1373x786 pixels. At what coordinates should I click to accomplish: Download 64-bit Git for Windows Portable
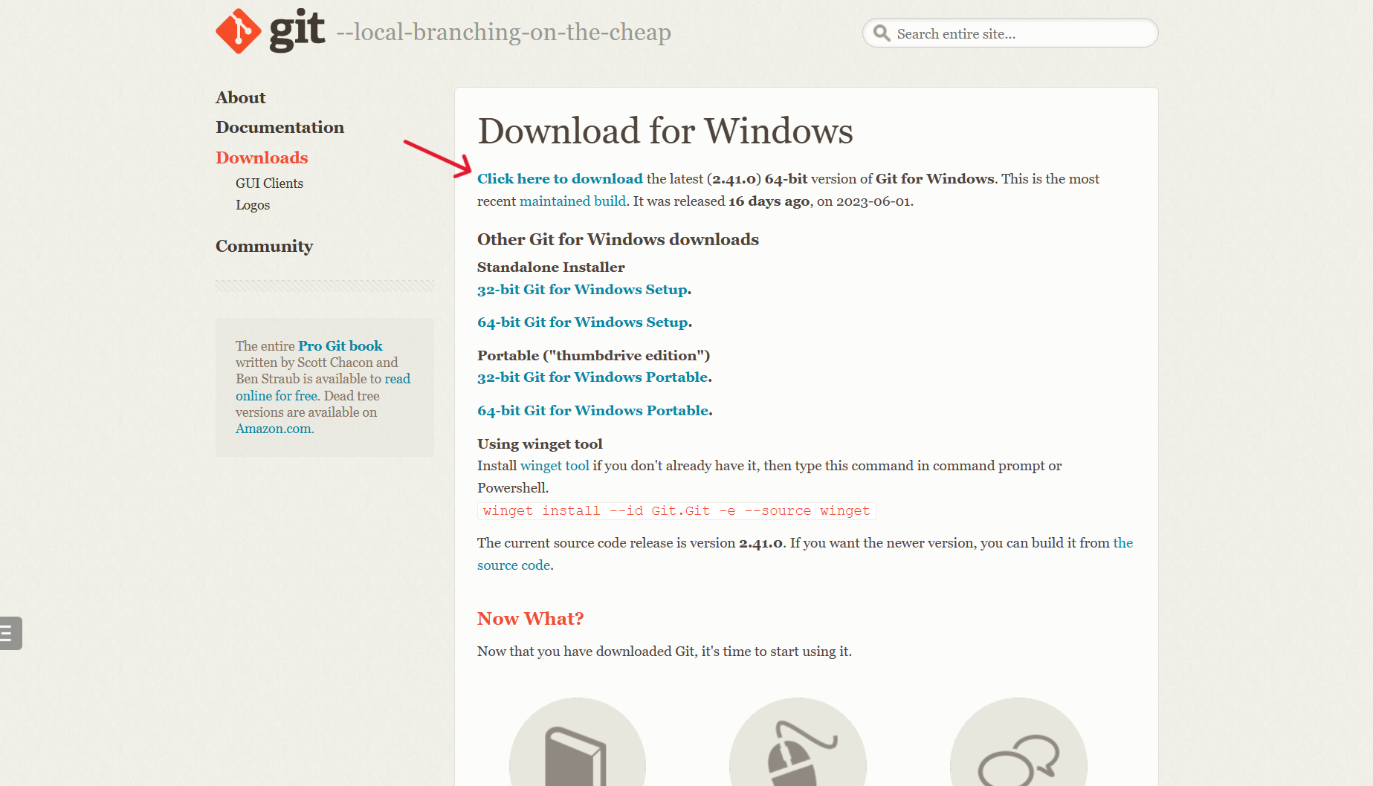pos(592,411)
